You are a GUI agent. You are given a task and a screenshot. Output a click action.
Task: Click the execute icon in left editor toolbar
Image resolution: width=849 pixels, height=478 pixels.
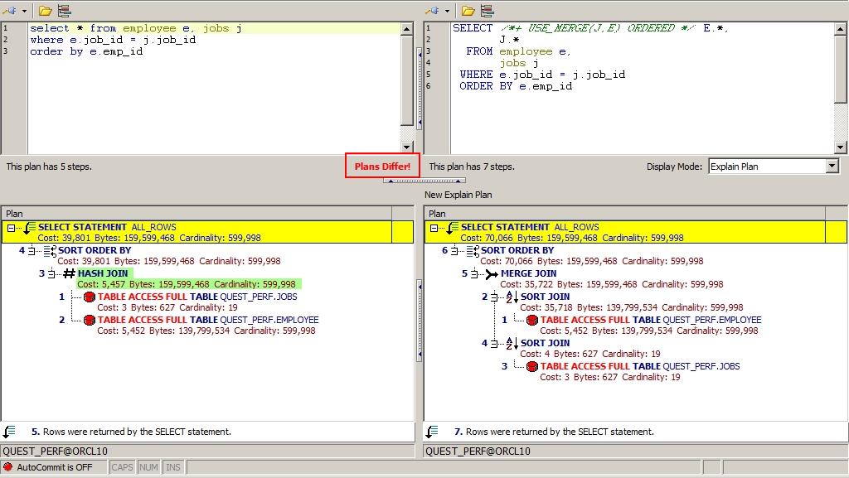pyautogui.click(x=9, y=11)
